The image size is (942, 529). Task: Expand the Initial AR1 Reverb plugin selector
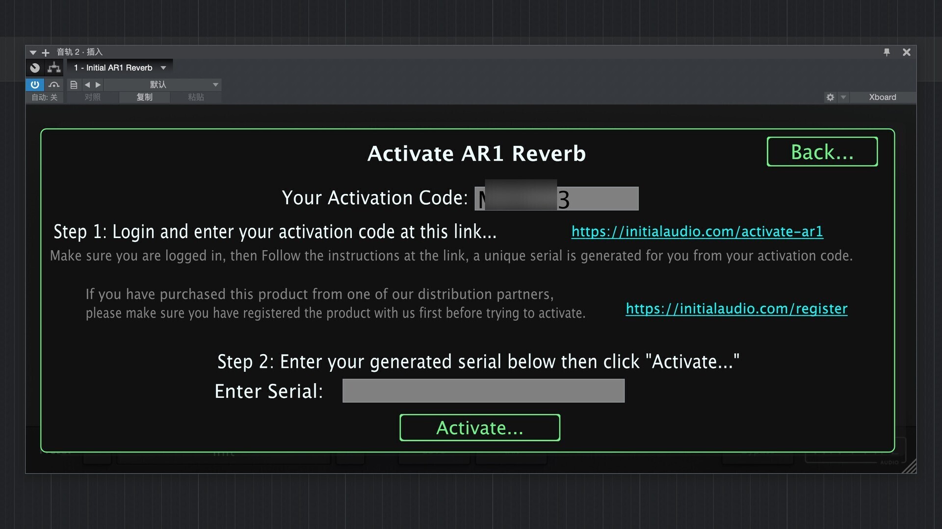click(x=120, y=68)
